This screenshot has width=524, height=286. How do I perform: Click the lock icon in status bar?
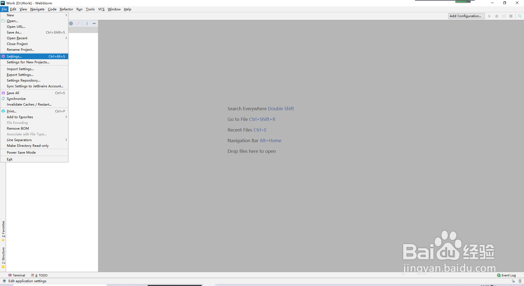tap(513, 281)
